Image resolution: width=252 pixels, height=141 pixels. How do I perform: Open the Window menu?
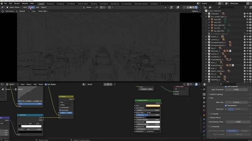tap(25, 4)
